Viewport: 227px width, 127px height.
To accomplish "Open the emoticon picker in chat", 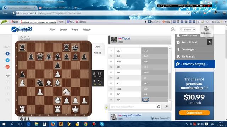I will coord(159,107).
